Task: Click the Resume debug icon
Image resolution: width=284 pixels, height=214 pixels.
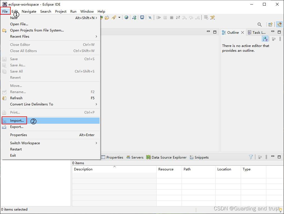Action: coord(159,18)
